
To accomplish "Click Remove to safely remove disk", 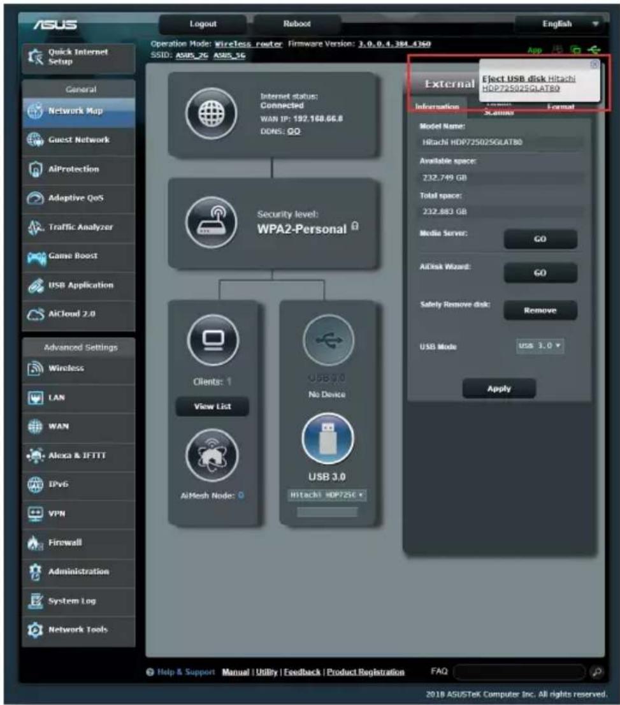I will pyautogui.click(x=540, y=310).
